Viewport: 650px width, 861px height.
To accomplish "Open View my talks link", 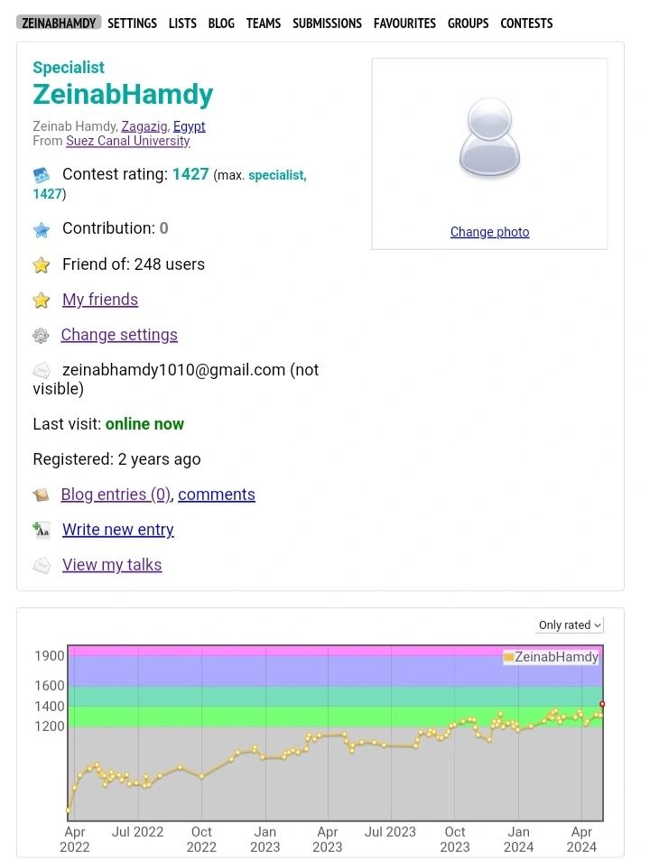I will pos(112,564).
